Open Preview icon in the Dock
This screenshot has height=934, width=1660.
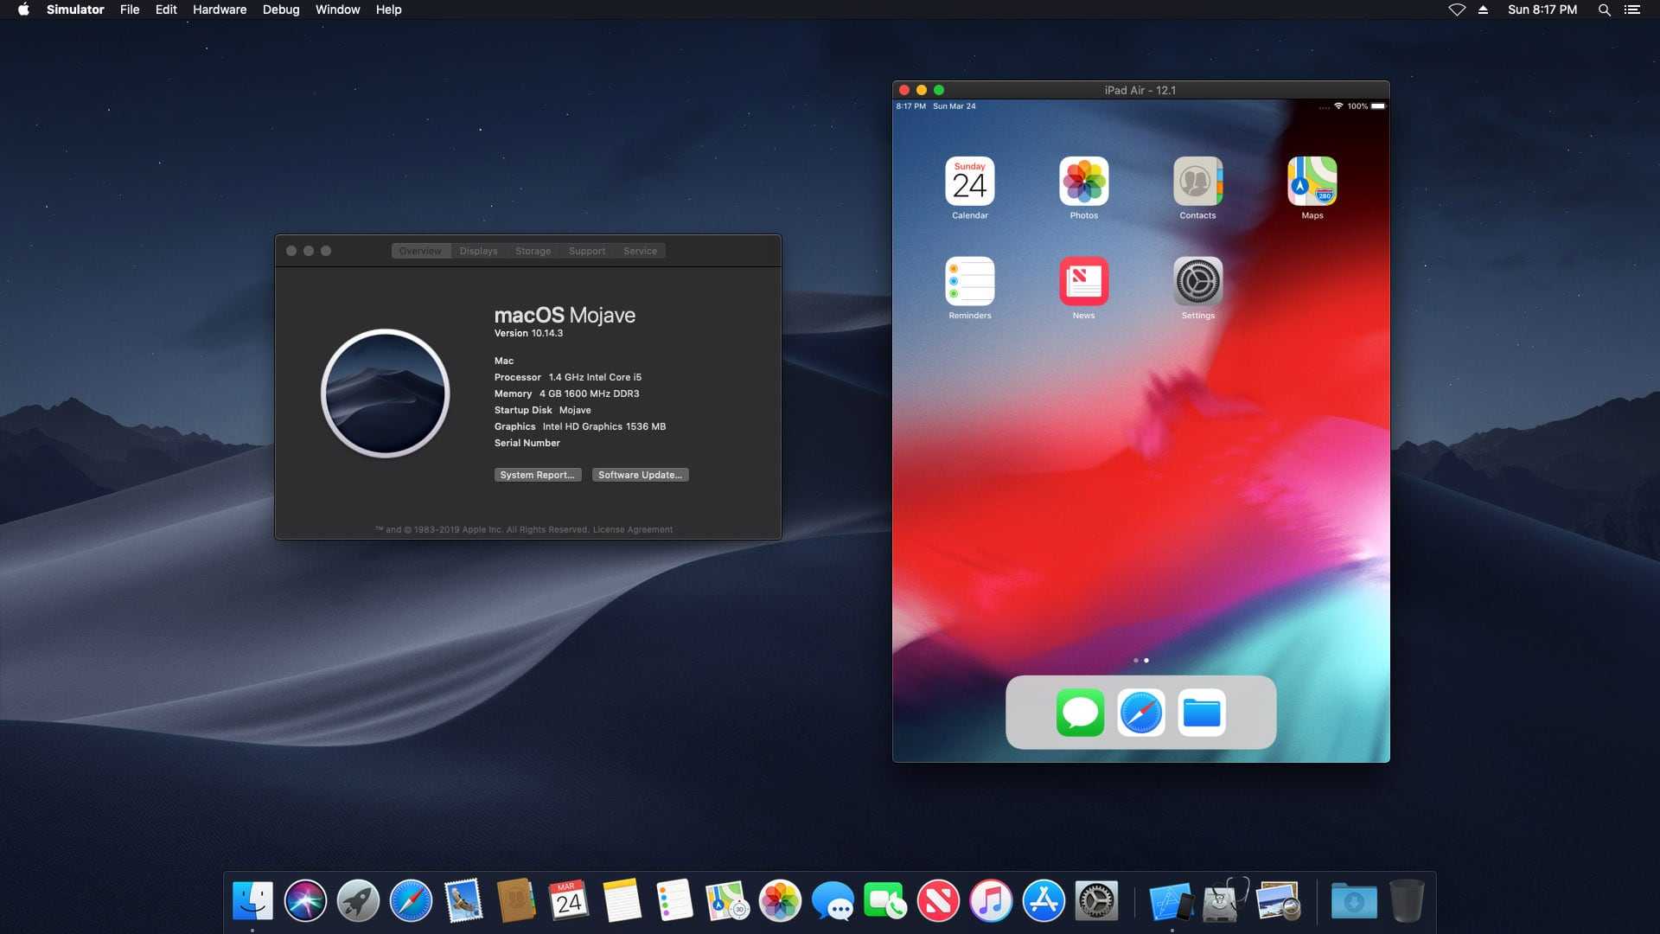click(x=1279, y=901)
